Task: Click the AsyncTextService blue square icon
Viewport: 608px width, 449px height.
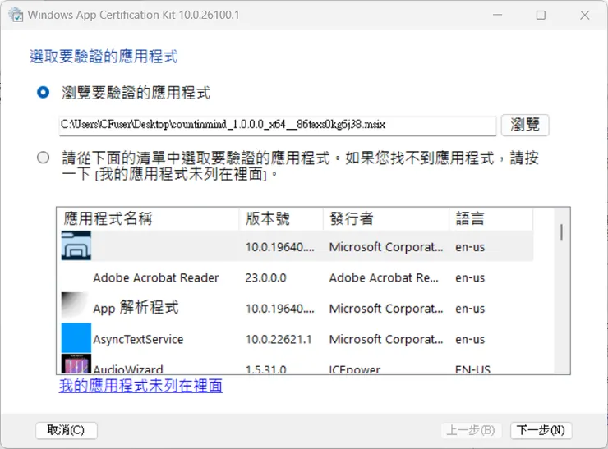Action: (76, 337)
